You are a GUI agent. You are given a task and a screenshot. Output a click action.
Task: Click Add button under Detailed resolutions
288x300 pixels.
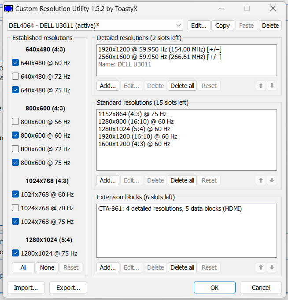tap(107, 86)
